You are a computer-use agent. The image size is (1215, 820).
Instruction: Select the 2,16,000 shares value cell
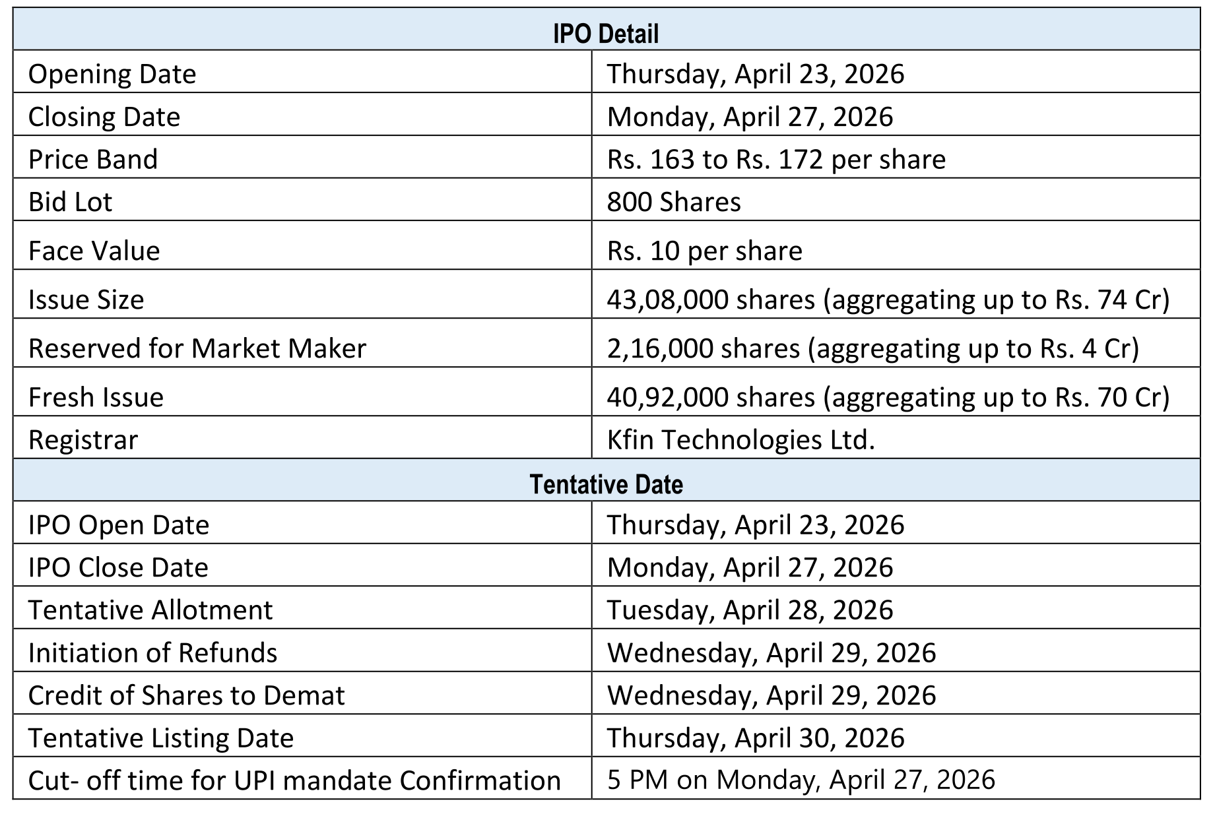pos(872,348)
